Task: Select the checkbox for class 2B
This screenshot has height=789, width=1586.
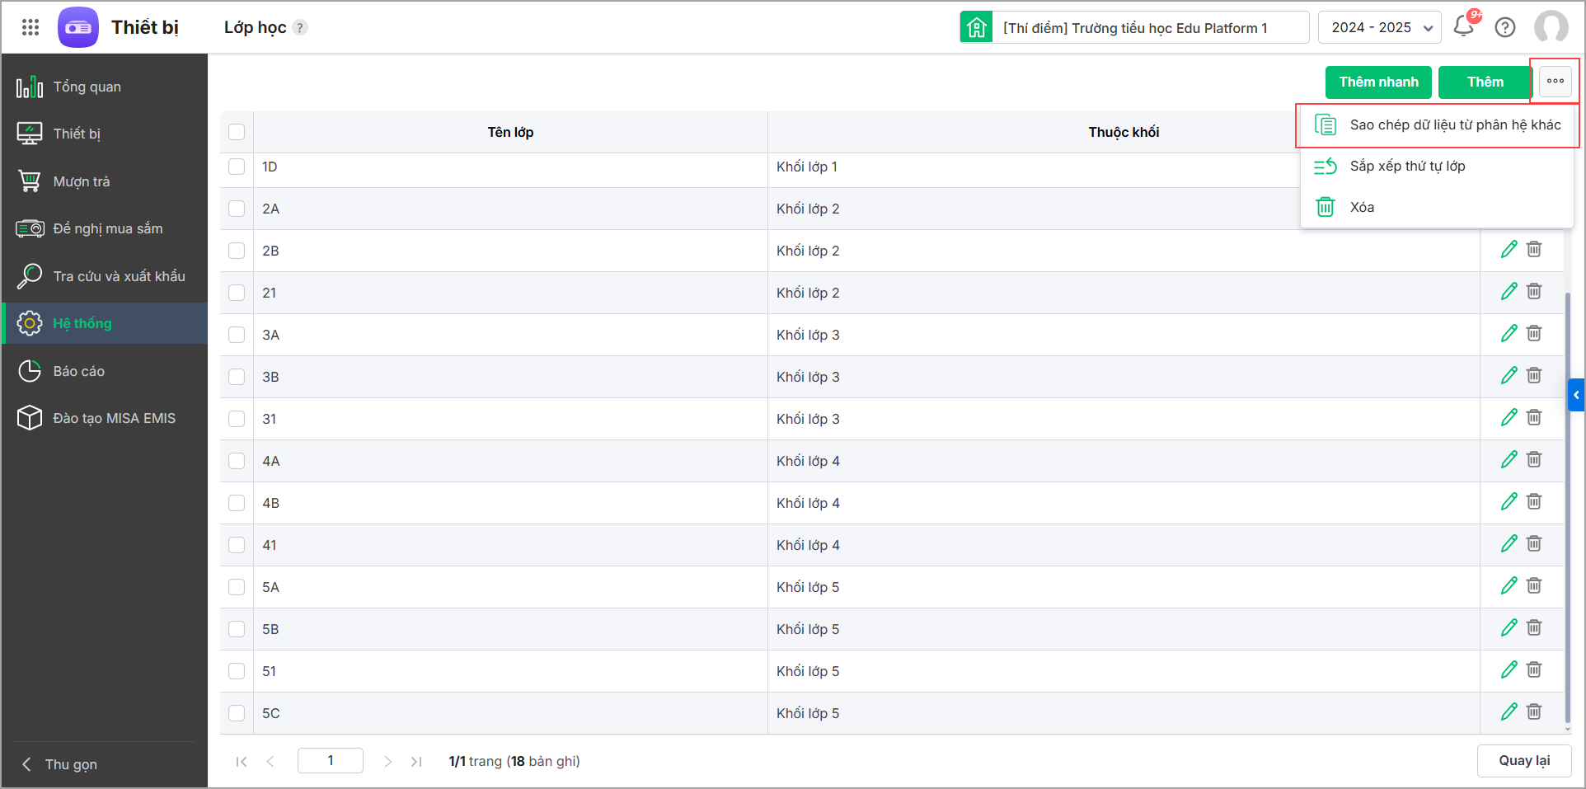Action: 237,251
